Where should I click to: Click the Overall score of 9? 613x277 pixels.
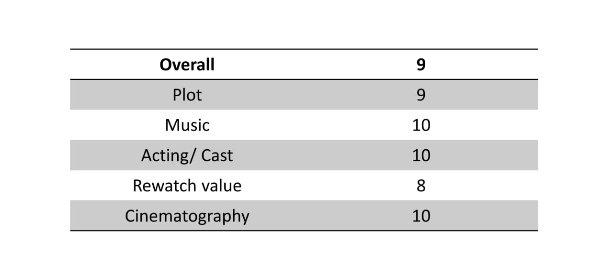(420, 65)
